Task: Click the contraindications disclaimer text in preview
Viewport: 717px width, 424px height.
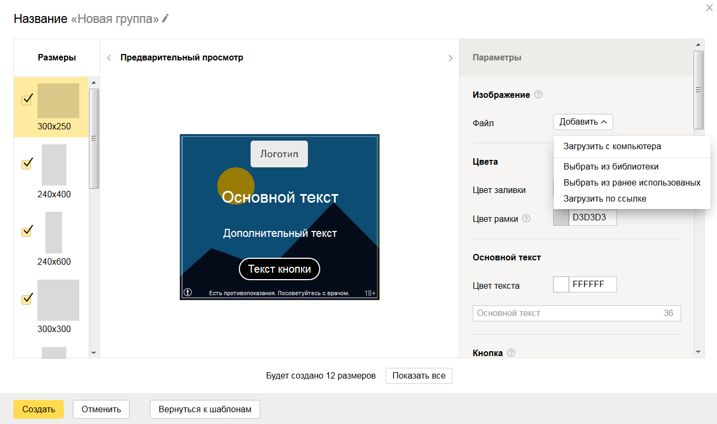Action: coord(279,293)
